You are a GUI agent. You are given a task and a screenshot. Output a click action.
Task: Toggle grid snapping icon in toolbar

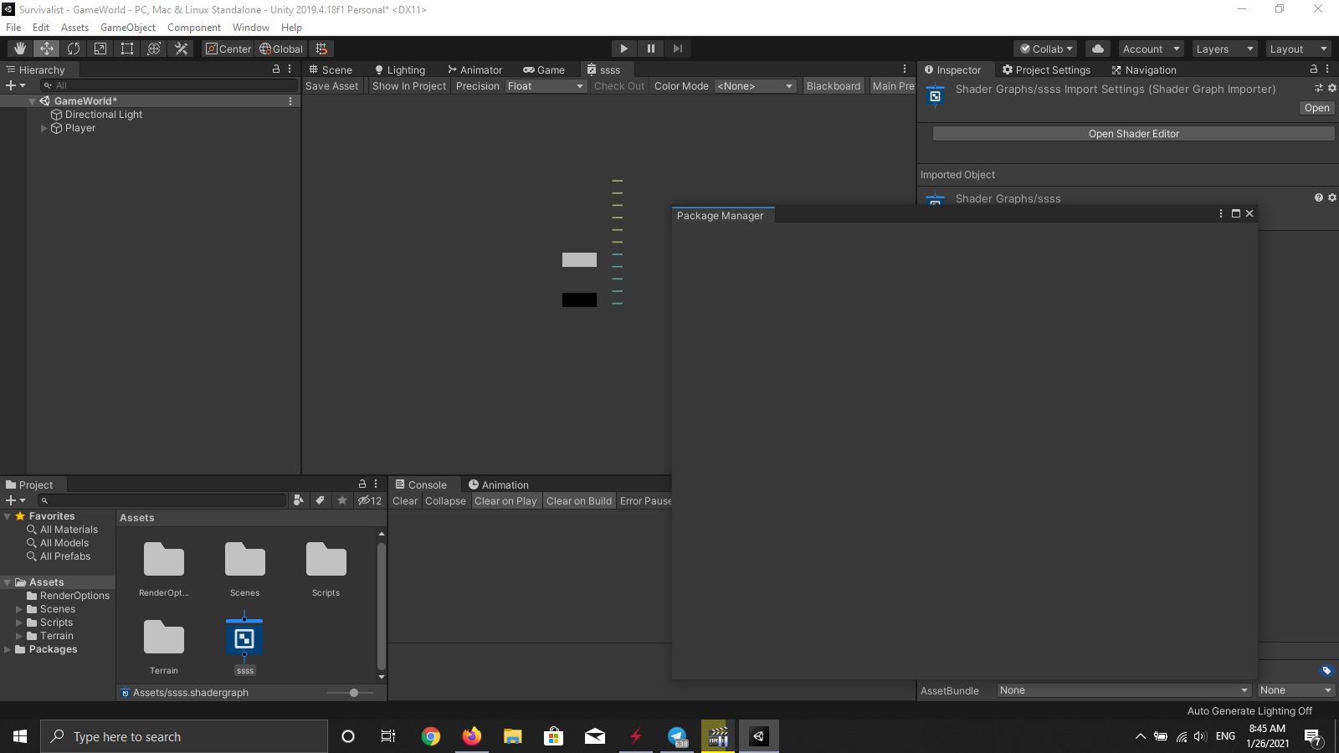pos(321,49)
